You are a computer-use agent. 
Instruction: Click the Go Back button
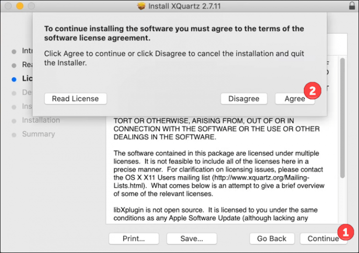[272, 239]
